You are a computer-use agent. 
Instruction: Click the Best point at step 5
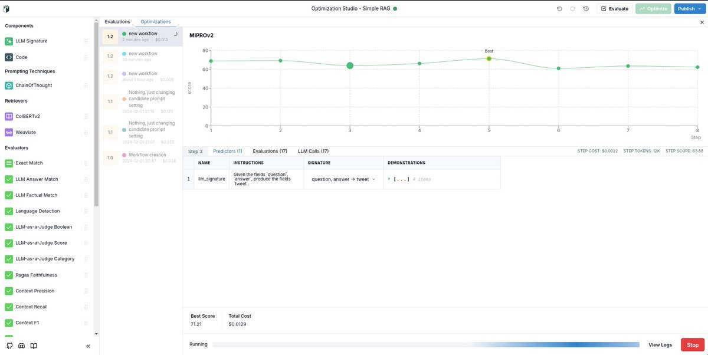click(489, 58)
